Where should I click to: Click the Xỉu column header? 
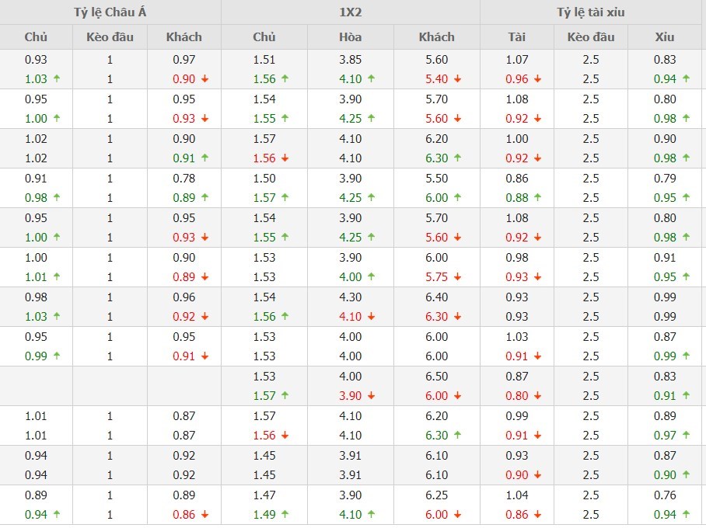pyautogui.click(x=665, y=36)
